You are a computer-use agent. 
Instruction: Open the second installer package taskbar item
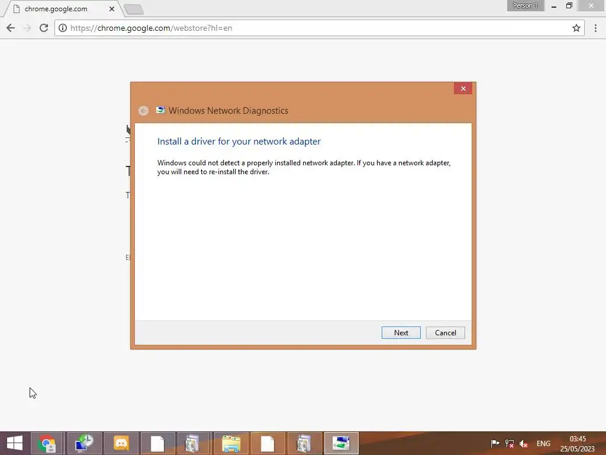(x=305, y=443)
